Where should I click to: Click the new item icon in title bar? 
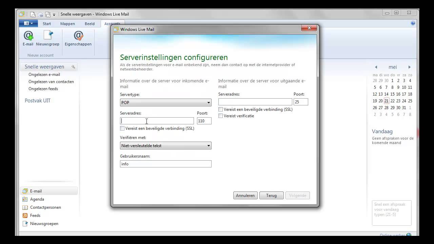click(x=33, y=14)
